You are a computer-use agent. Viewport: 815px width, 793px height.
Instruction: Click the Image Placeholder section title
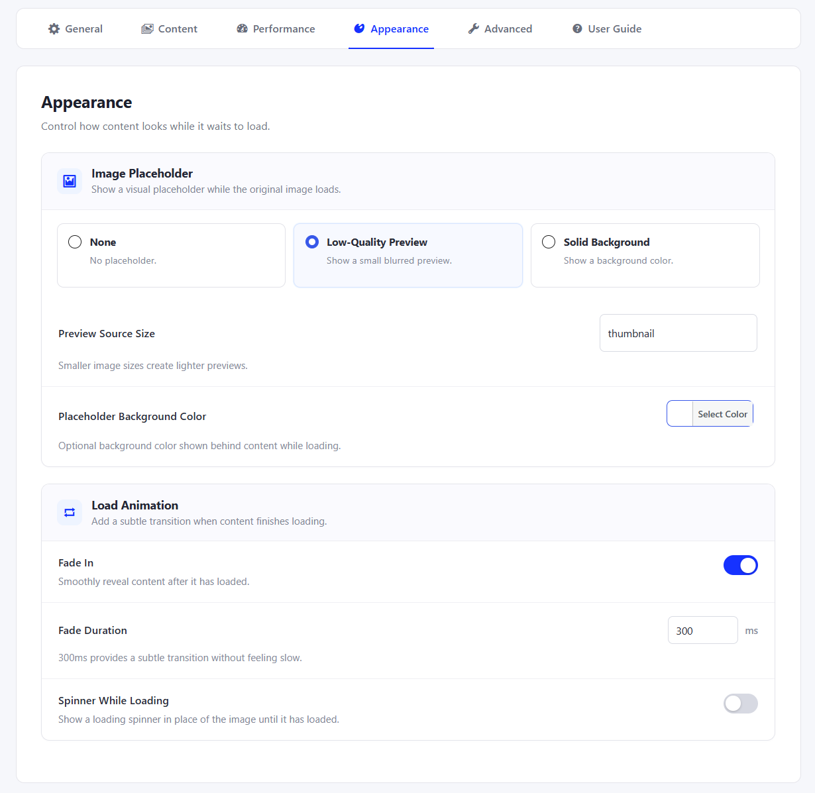pyautogui.click(x=142, y=174)
